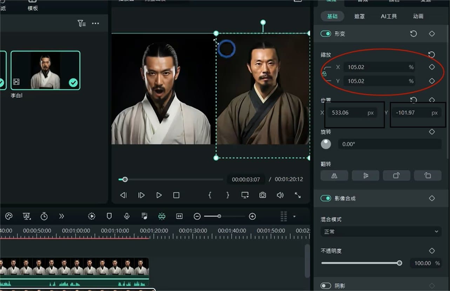Click the speaker volume icon under the preview
The image size is (450, 291).
tap(280, 195)
